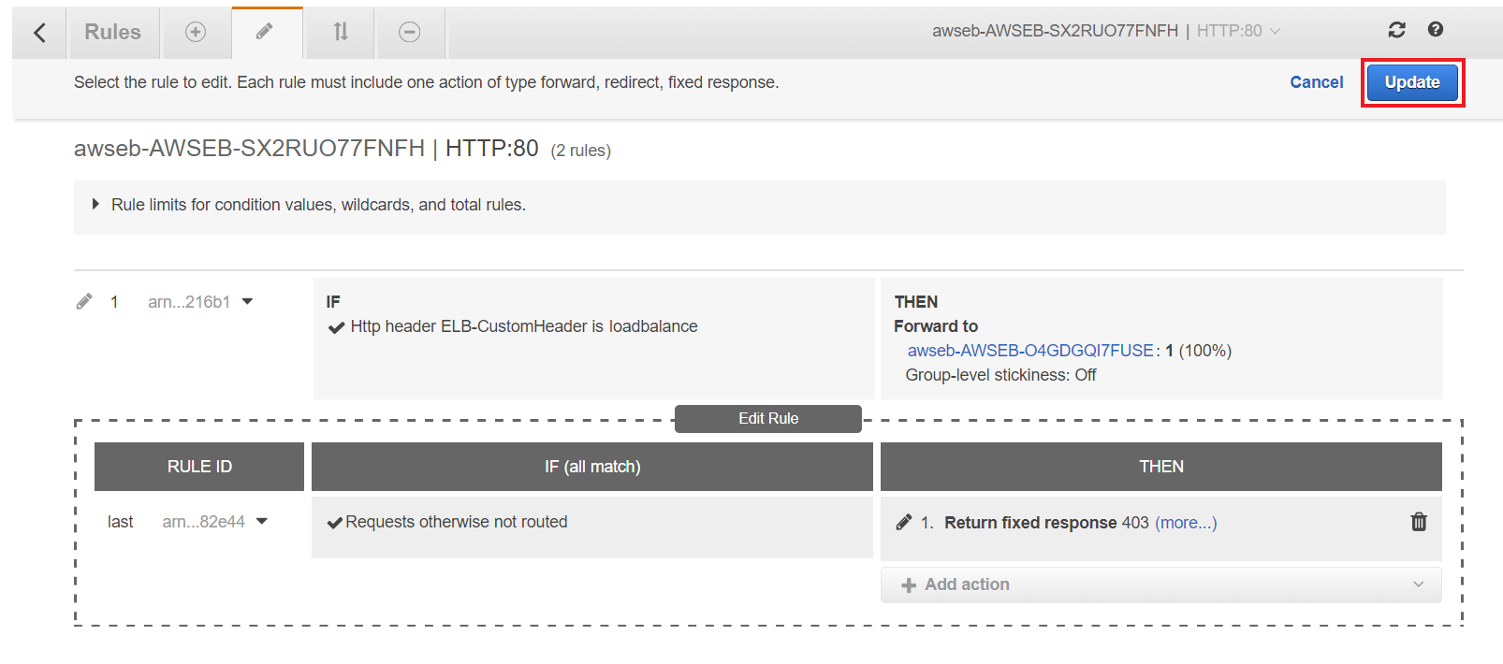The image size is (1503, 664).
Task: Delete the fixed response action via trash icon
Action: click(x=1419, y=522)
